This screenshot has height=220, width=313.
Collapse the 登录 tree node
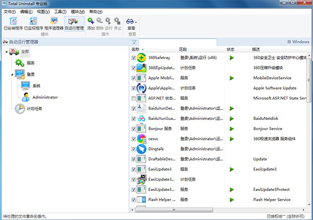pos(12,74)
